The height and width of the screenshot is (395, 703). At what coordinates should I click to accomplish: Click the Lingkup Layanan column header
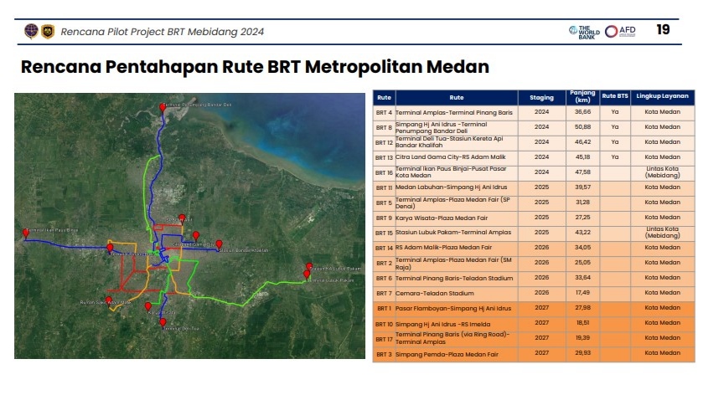point(663,98)
